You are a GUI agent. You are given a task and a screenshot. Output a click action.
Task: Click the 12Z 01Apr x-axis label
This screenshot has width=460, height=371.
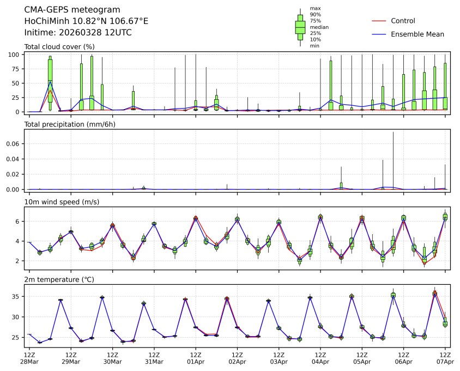coord(196,358)
